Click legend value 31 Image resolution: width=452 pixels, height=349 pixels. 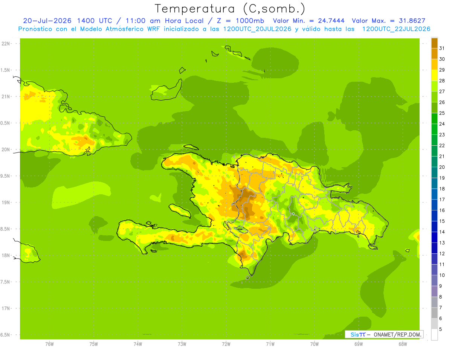coord(442,48)
